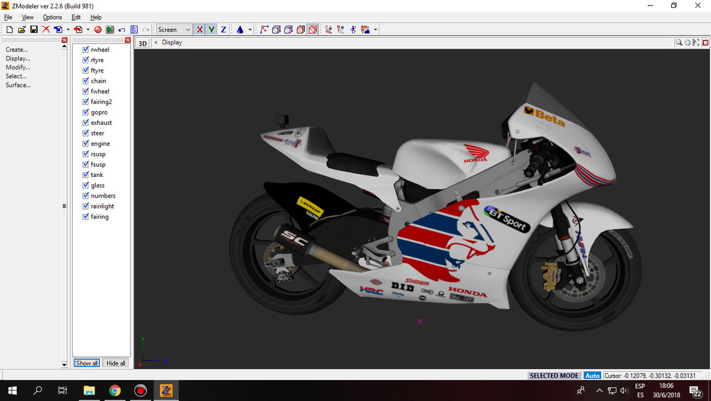The image size is (711, 401).
Task: Click the SELECTED MODE status button
Action: tap(554, 375)
